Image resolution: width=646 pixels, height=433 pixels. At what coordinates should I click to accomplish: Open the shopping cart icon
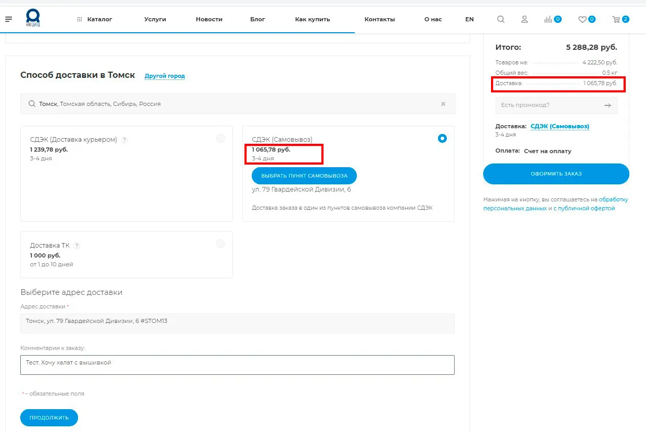click(616, 19)
